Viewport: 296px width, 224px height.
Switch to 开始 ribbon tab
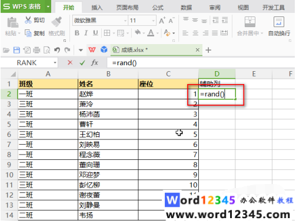pyautogui.click(x=68, y=8)
